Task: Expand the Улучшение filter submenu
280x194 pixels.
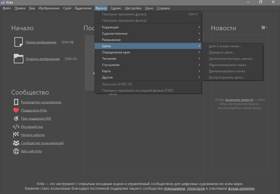Action: coord(148,65)
